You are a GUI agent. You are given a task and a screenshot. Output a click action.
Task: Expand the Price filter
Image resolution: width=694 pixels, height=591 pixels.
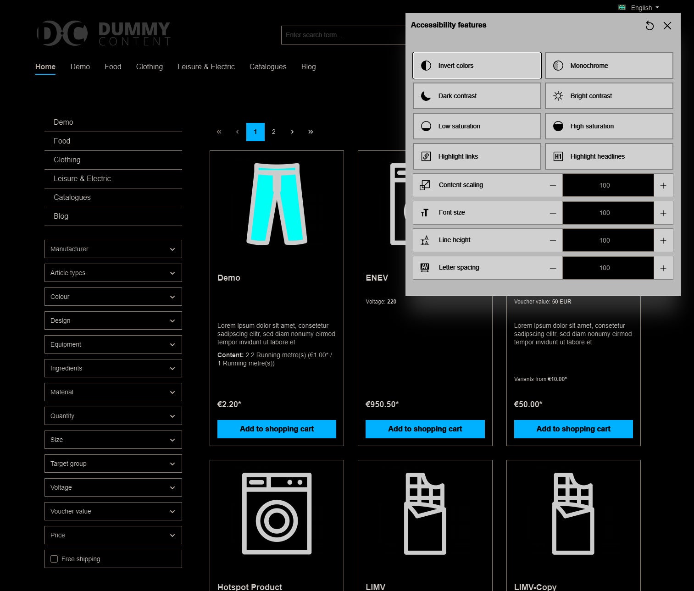click(x=113, y=535)
